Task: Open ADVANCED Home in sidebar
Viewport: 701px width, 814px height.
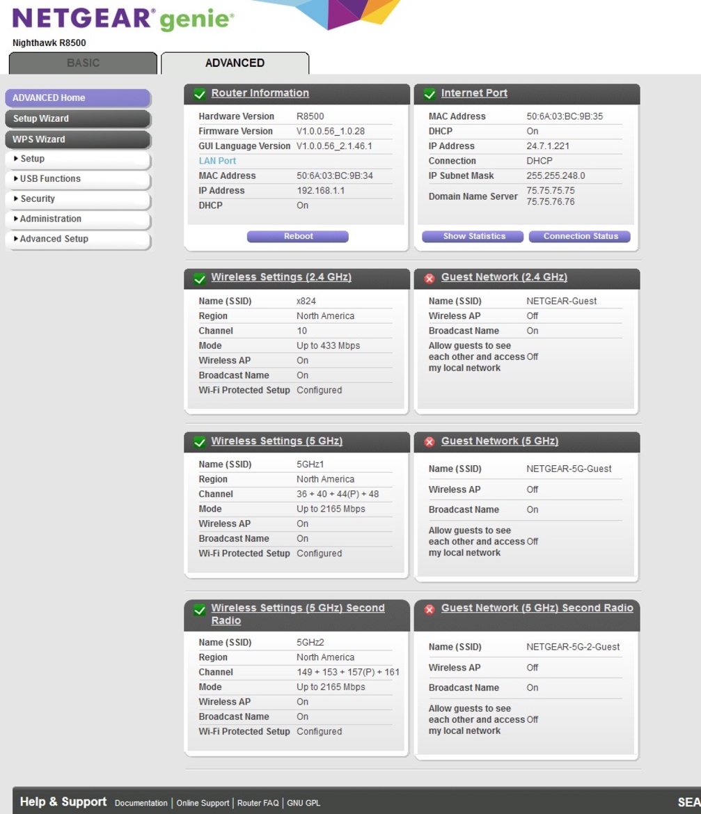Action: point(78,97)
